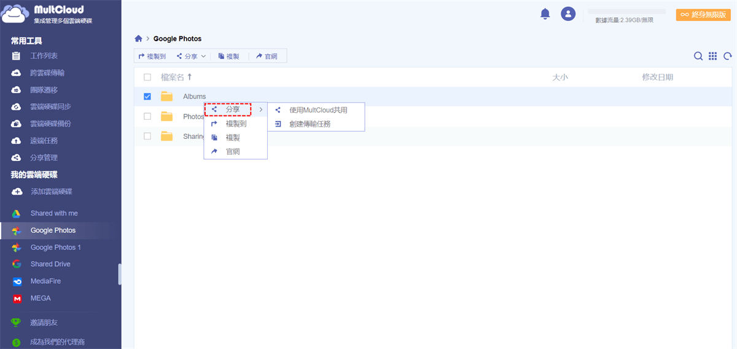Switch to grid view icon
737x349 pixels.
712,56
